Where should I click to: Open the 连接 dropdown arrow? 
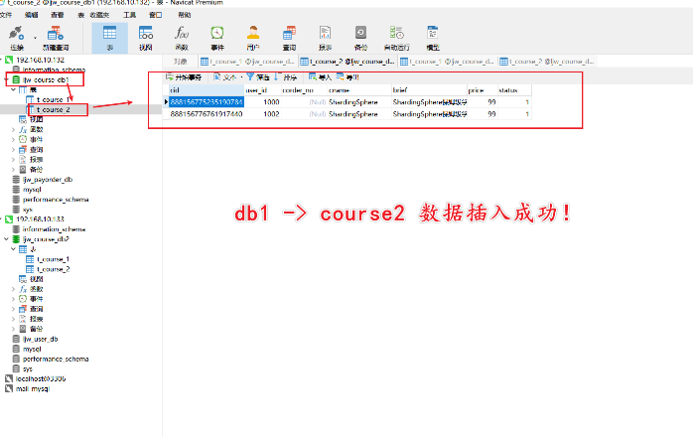[x=35, y=38]
